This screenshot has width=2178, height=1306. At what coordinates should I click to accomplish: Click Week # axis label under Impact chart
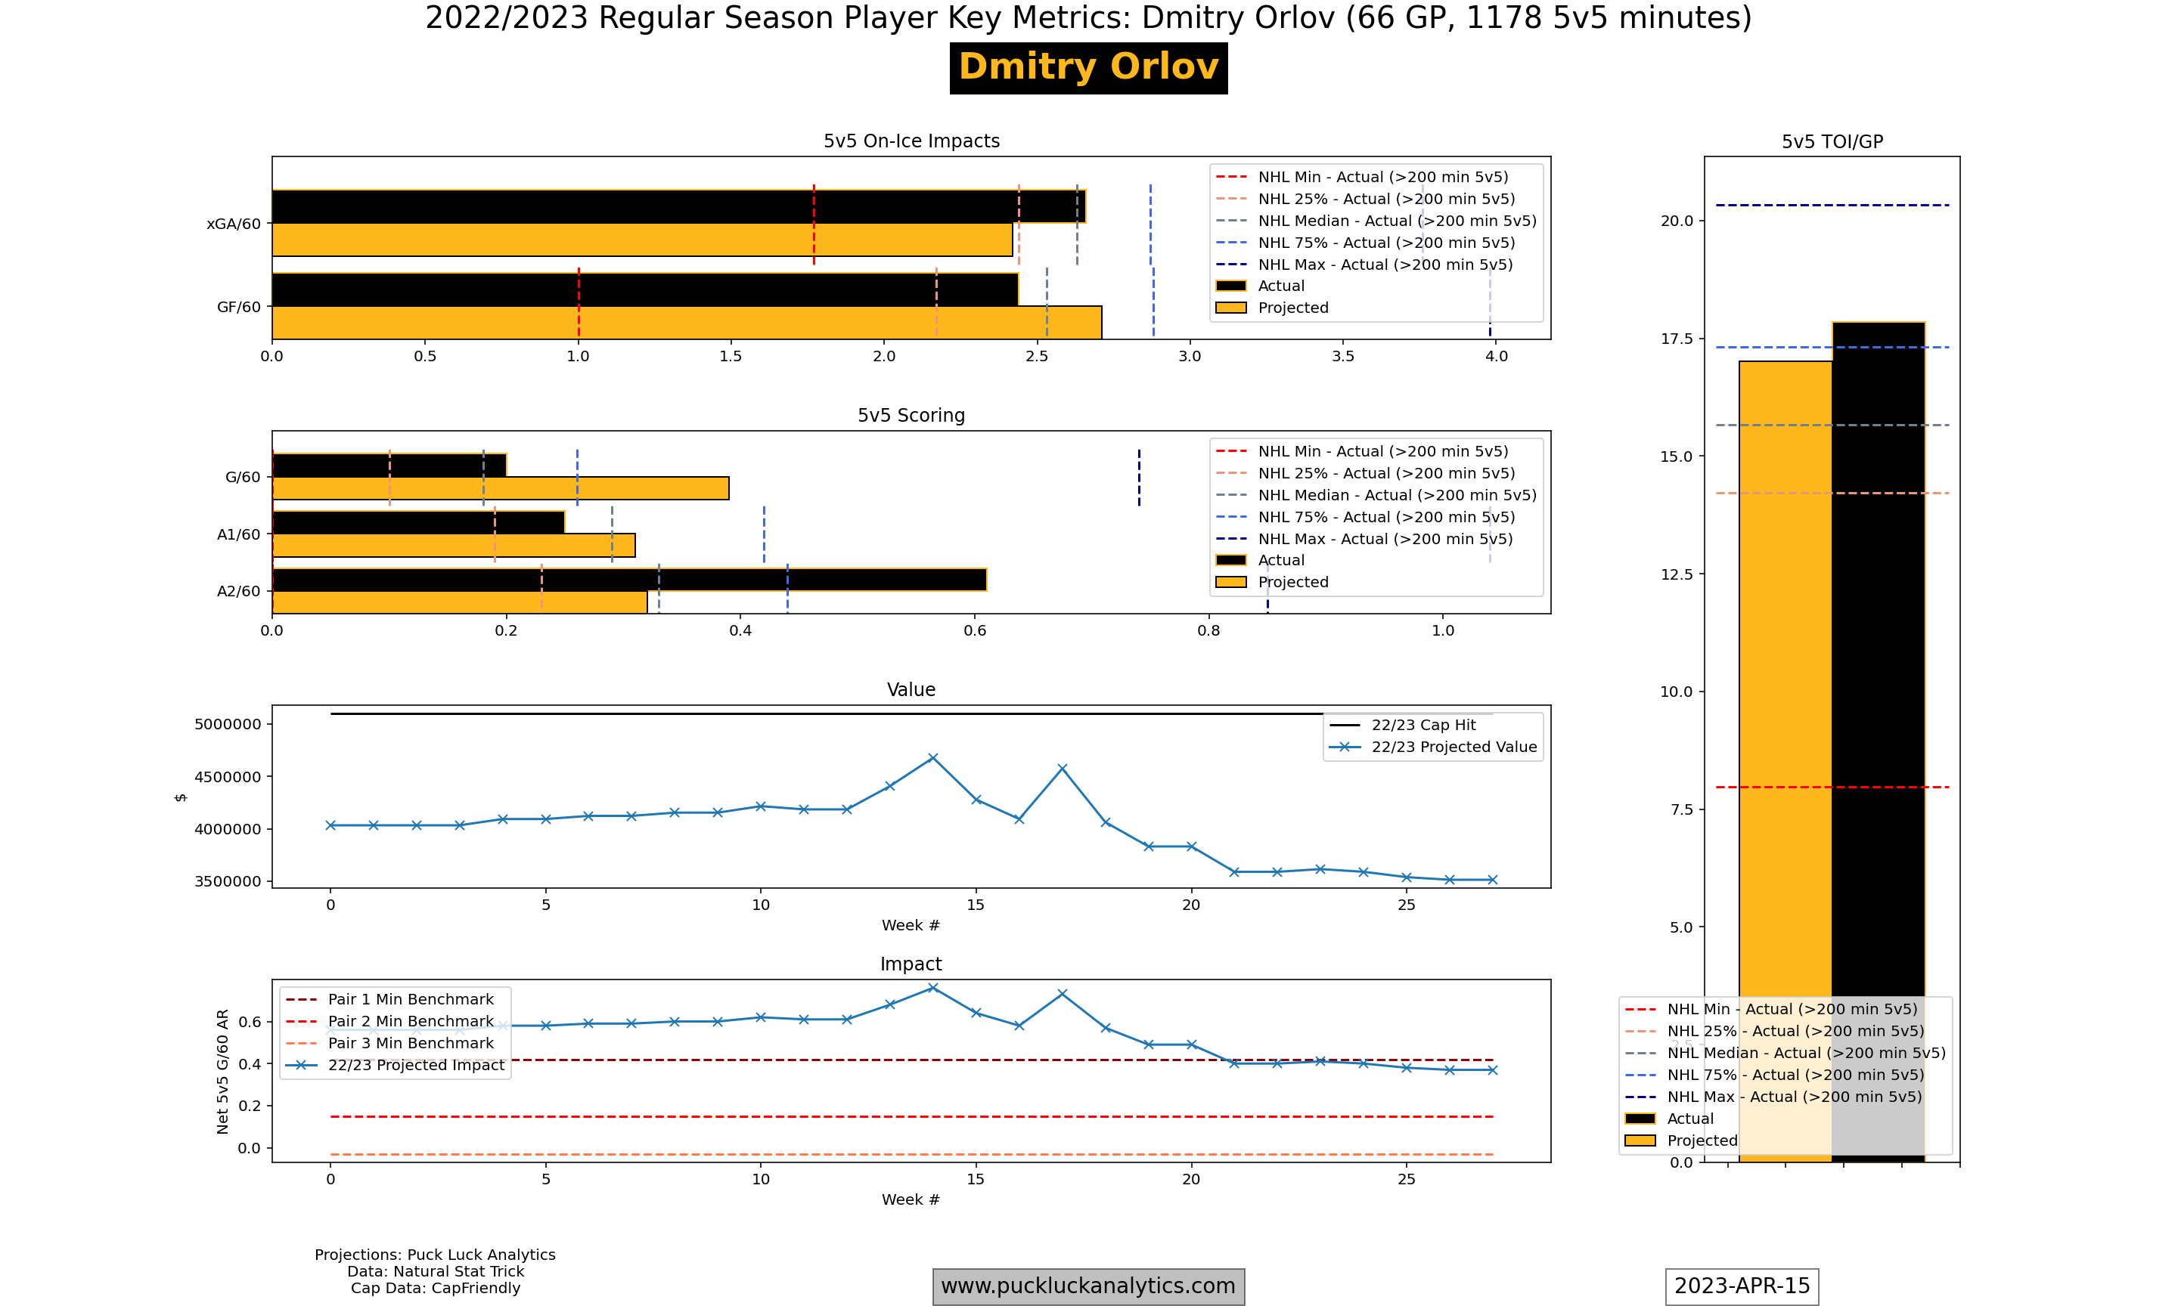(911, 1199)
